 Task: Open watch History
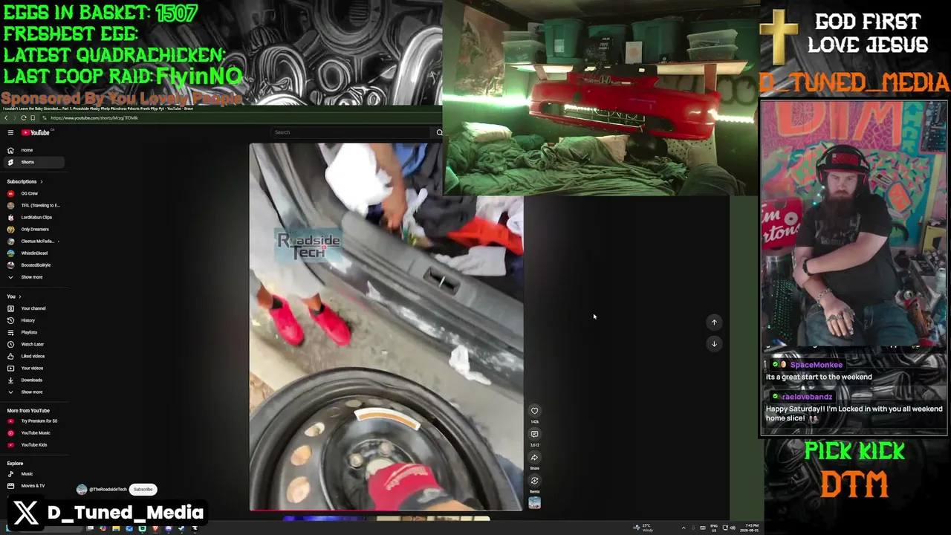tap(35, 320)
